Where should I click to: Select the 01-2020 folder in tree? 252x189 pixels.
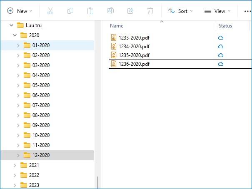(41, 45)
